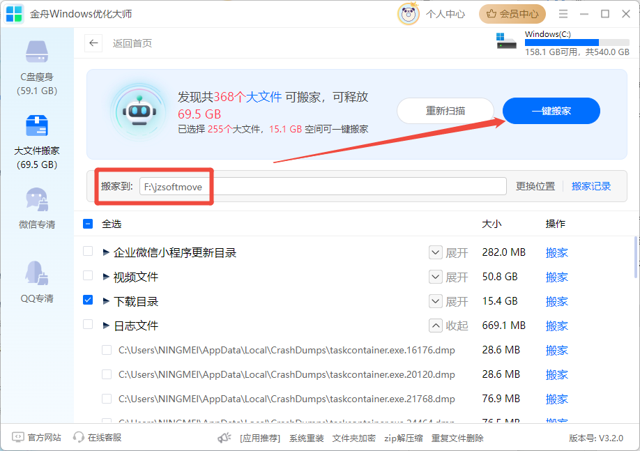Click the 官方网站 monitor icon
The image size is (640, 451).
coord(18,438)
